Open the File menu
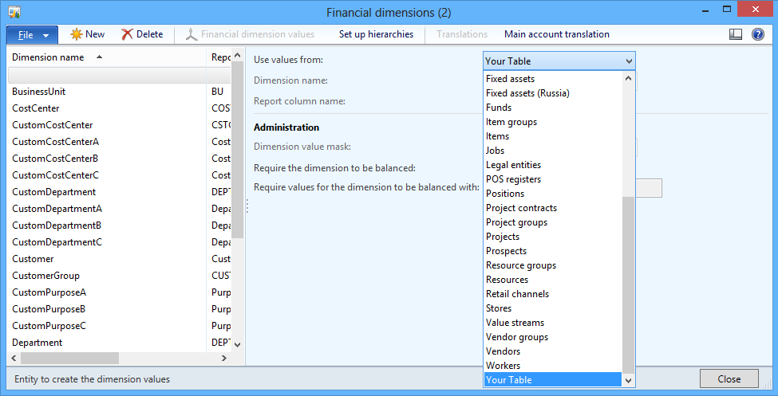Image resolution: width=778 pixels, height=396 pixels. (32, 35)
